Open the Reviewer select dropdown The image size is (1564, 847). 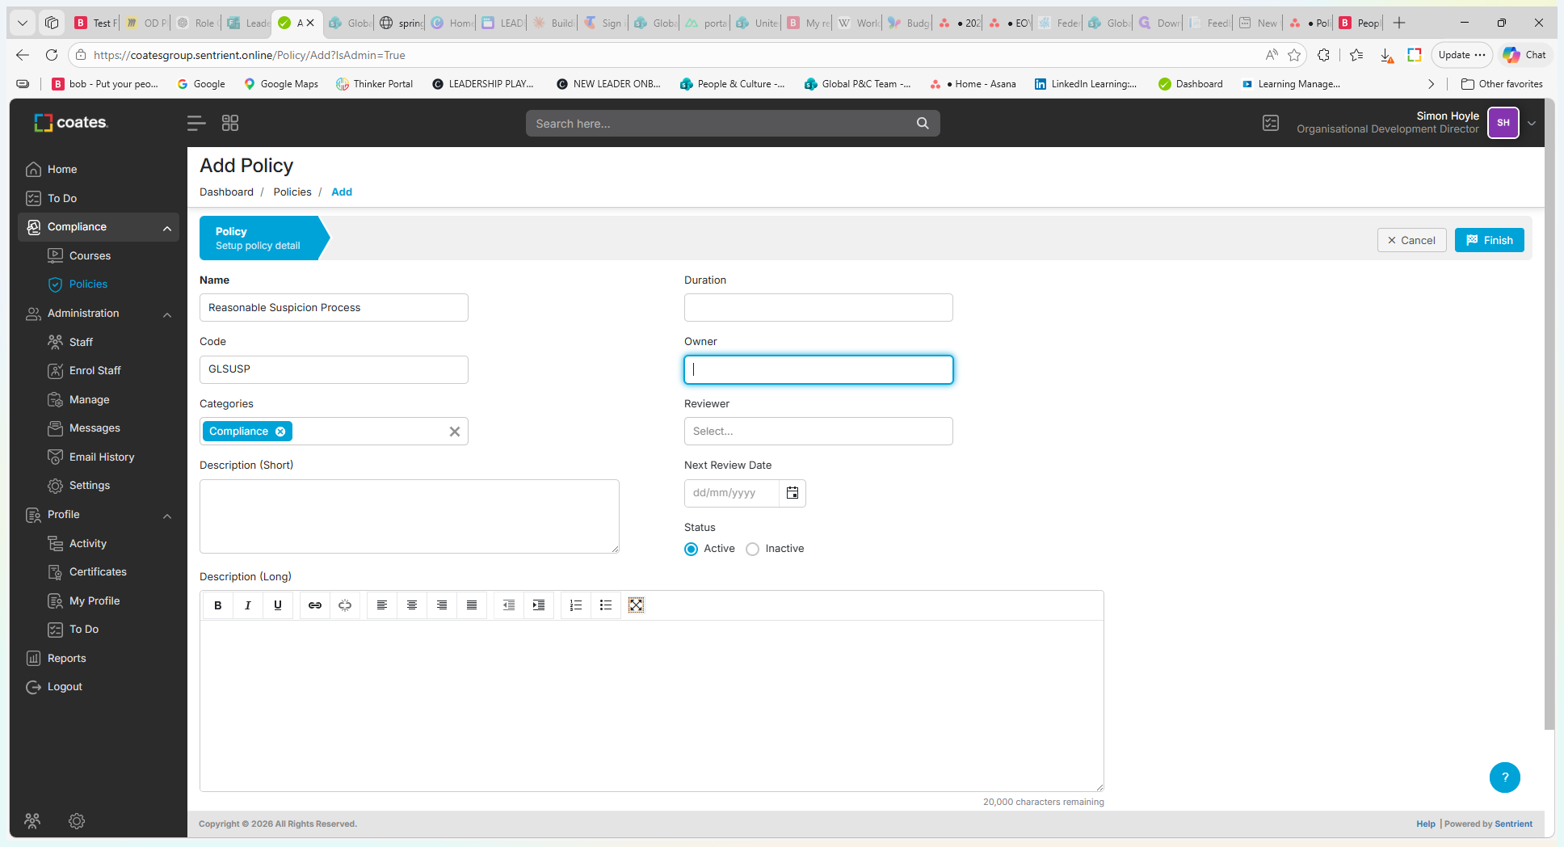point(818,432)
